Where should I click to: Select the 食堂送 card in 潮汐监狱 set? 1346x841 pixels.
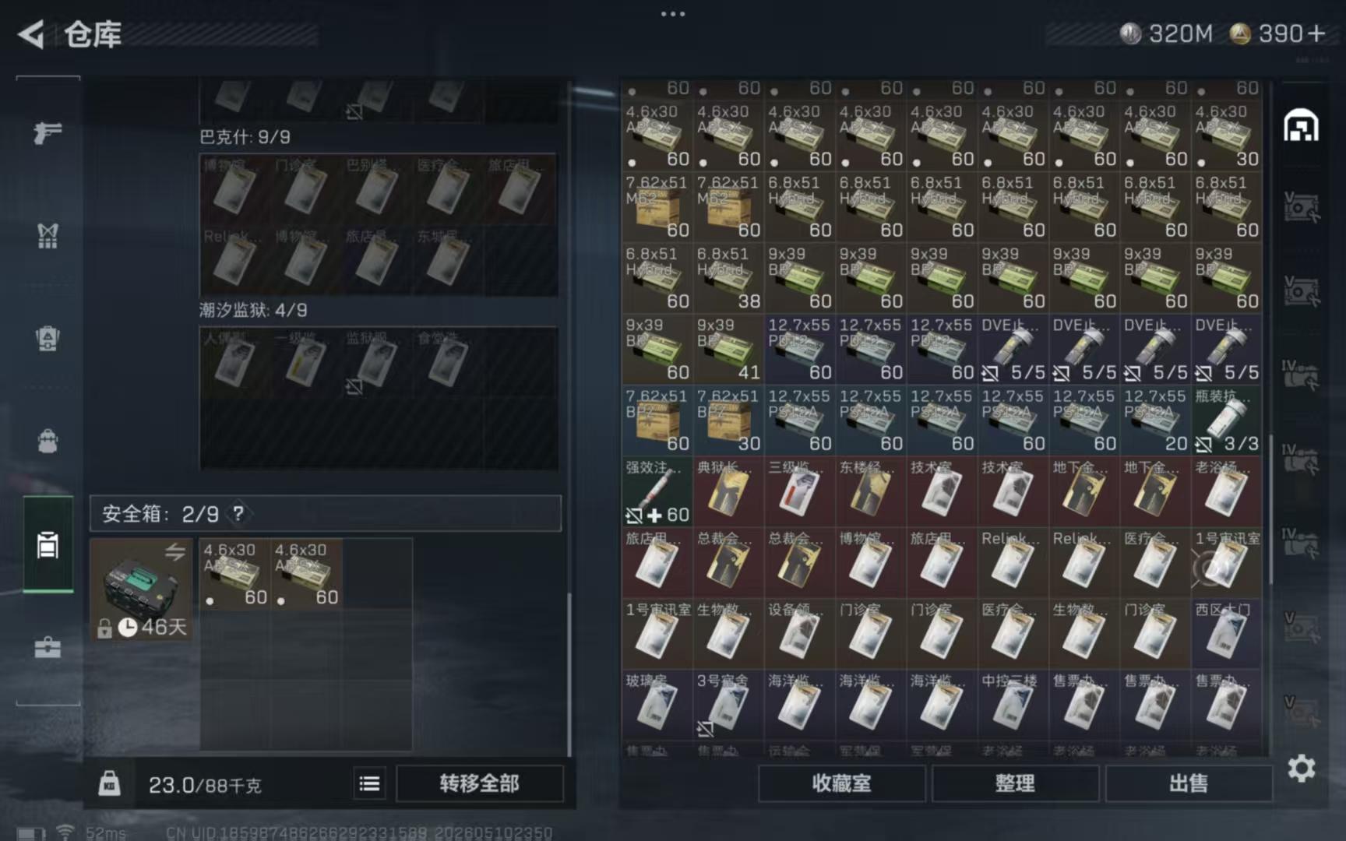coord(448,362)
